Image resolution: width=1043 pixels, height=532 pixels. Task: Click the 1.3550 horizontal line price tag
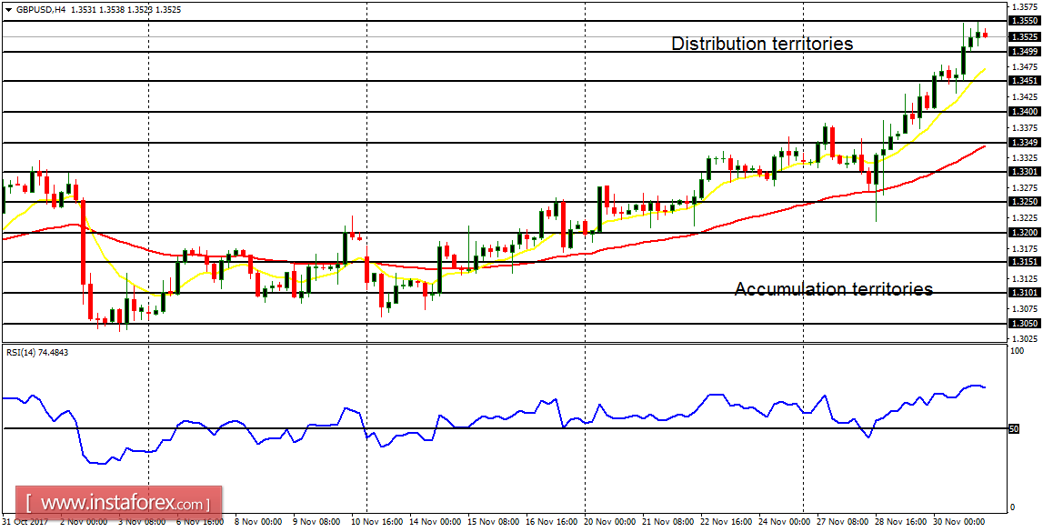(x=1025, y=21)
